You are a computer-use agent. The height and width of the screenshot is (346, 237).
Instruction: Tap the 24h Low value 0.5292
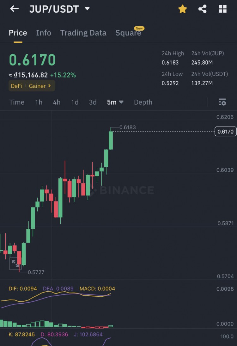[x=170, y=83]
